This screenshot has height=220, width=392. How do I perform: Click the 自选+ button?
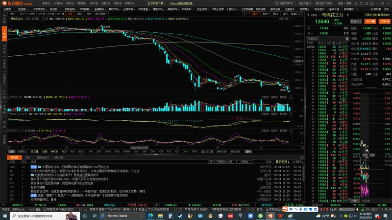356,22
